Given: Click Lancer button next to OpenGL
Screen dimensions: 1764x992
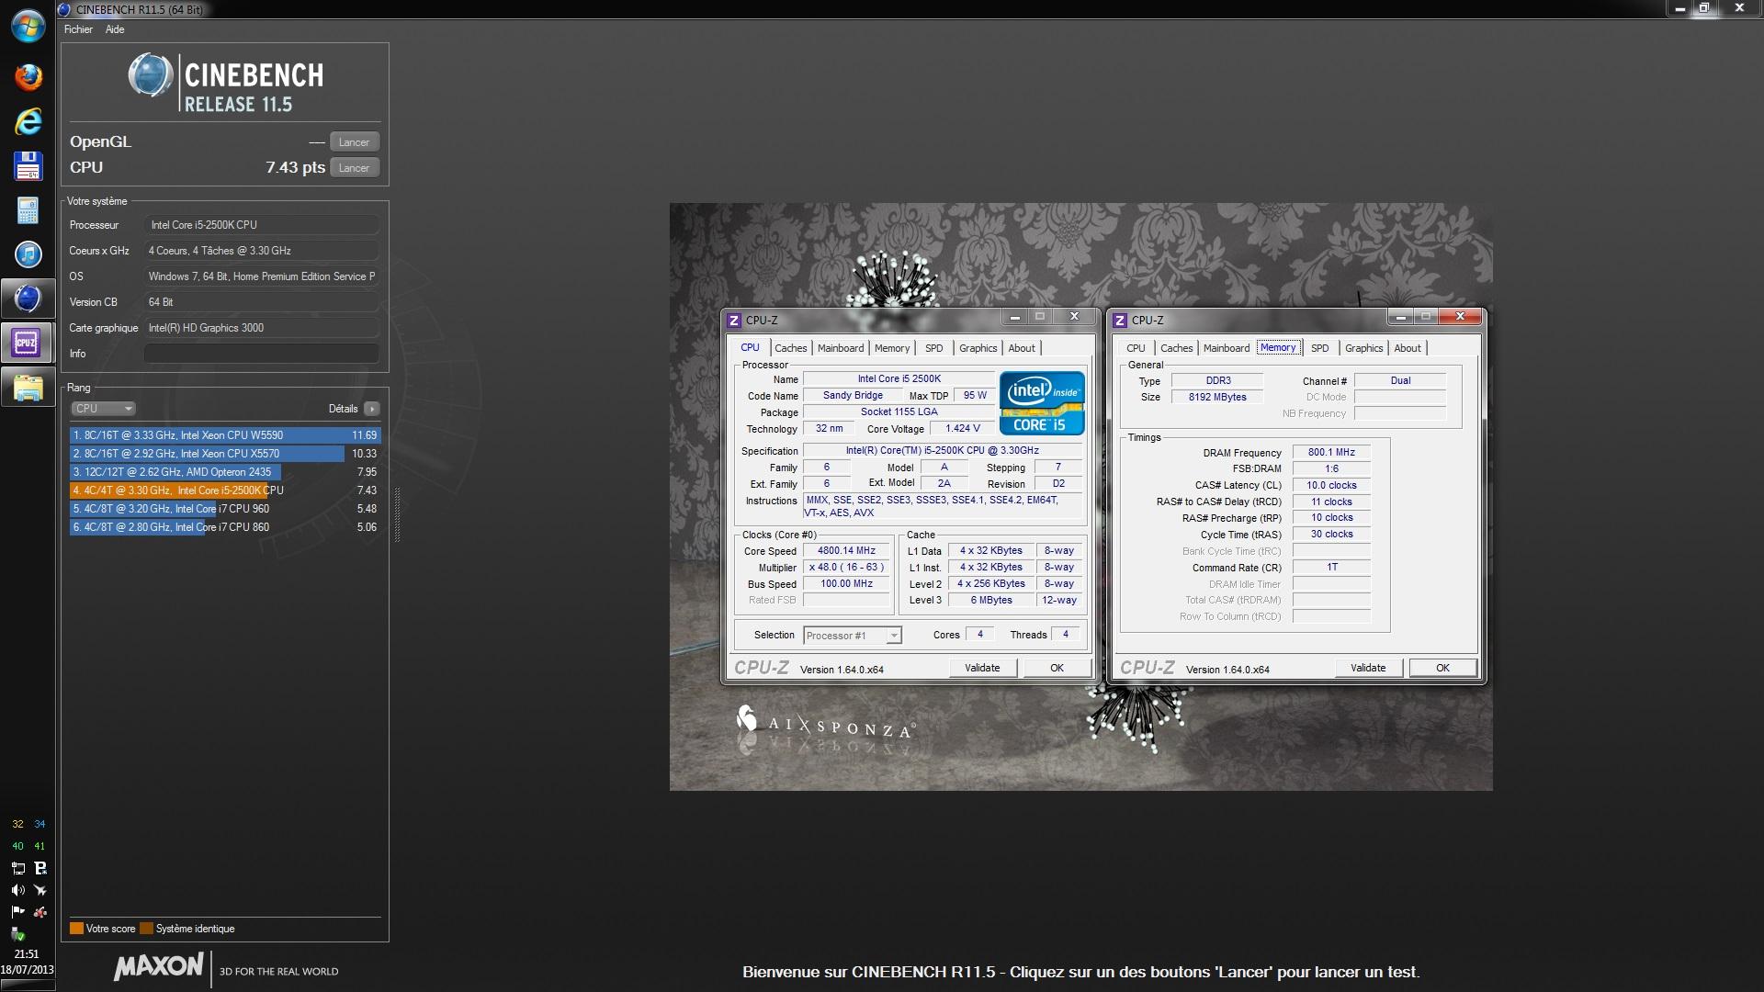Looking at the screenshot, I should (354, 142).
